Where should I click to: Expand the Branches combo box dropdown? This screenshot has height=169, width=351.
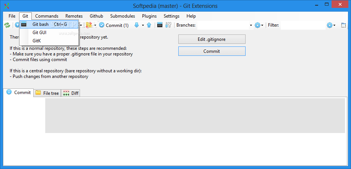(x=251, y=25)
